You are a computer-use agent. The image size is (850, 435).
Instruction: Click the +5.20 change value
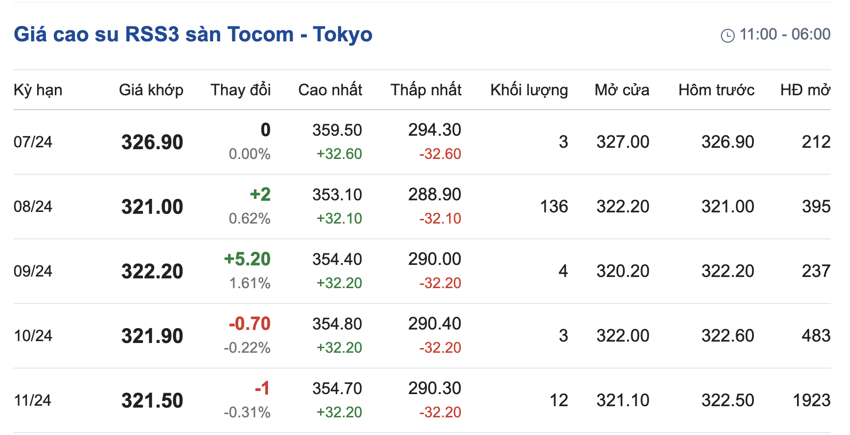[247, 259]
